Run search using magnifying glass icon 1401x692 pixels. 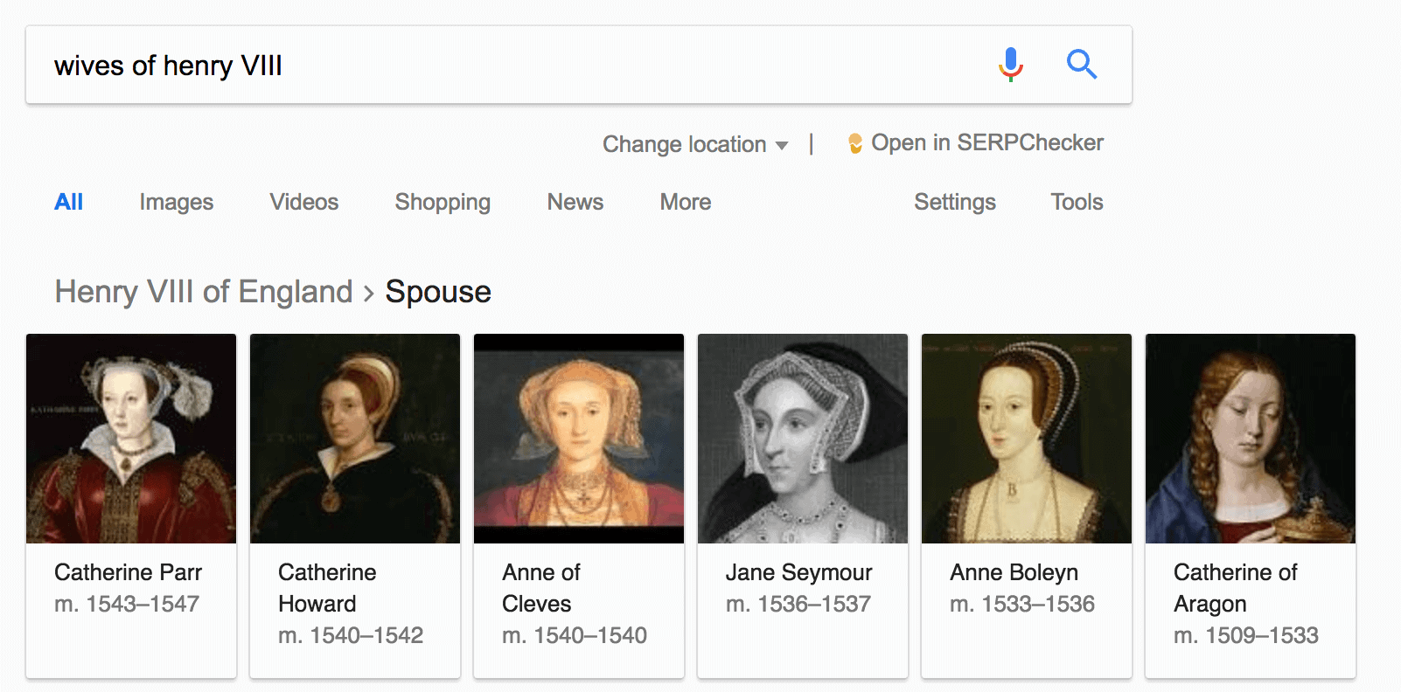click(x=1082, y=64)
